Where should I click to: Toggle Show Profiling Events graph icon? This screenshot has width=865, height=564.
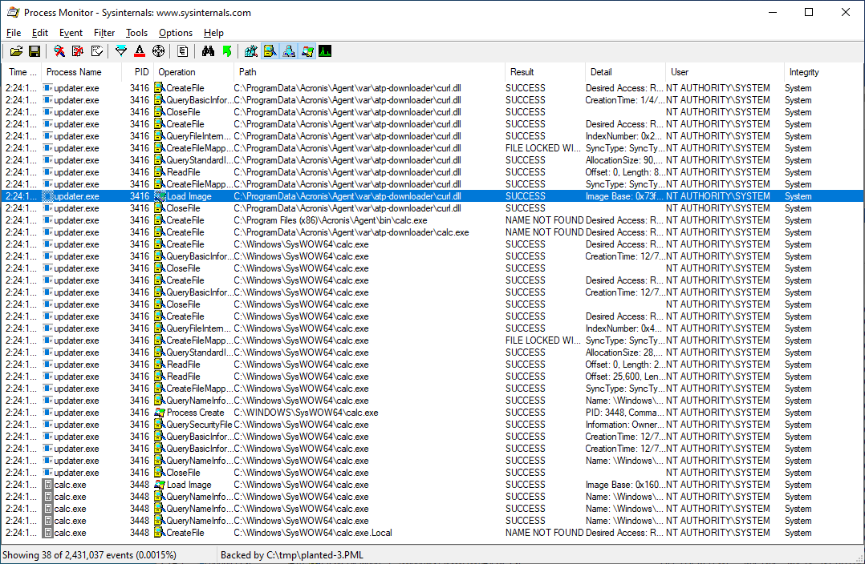(326, 51)
